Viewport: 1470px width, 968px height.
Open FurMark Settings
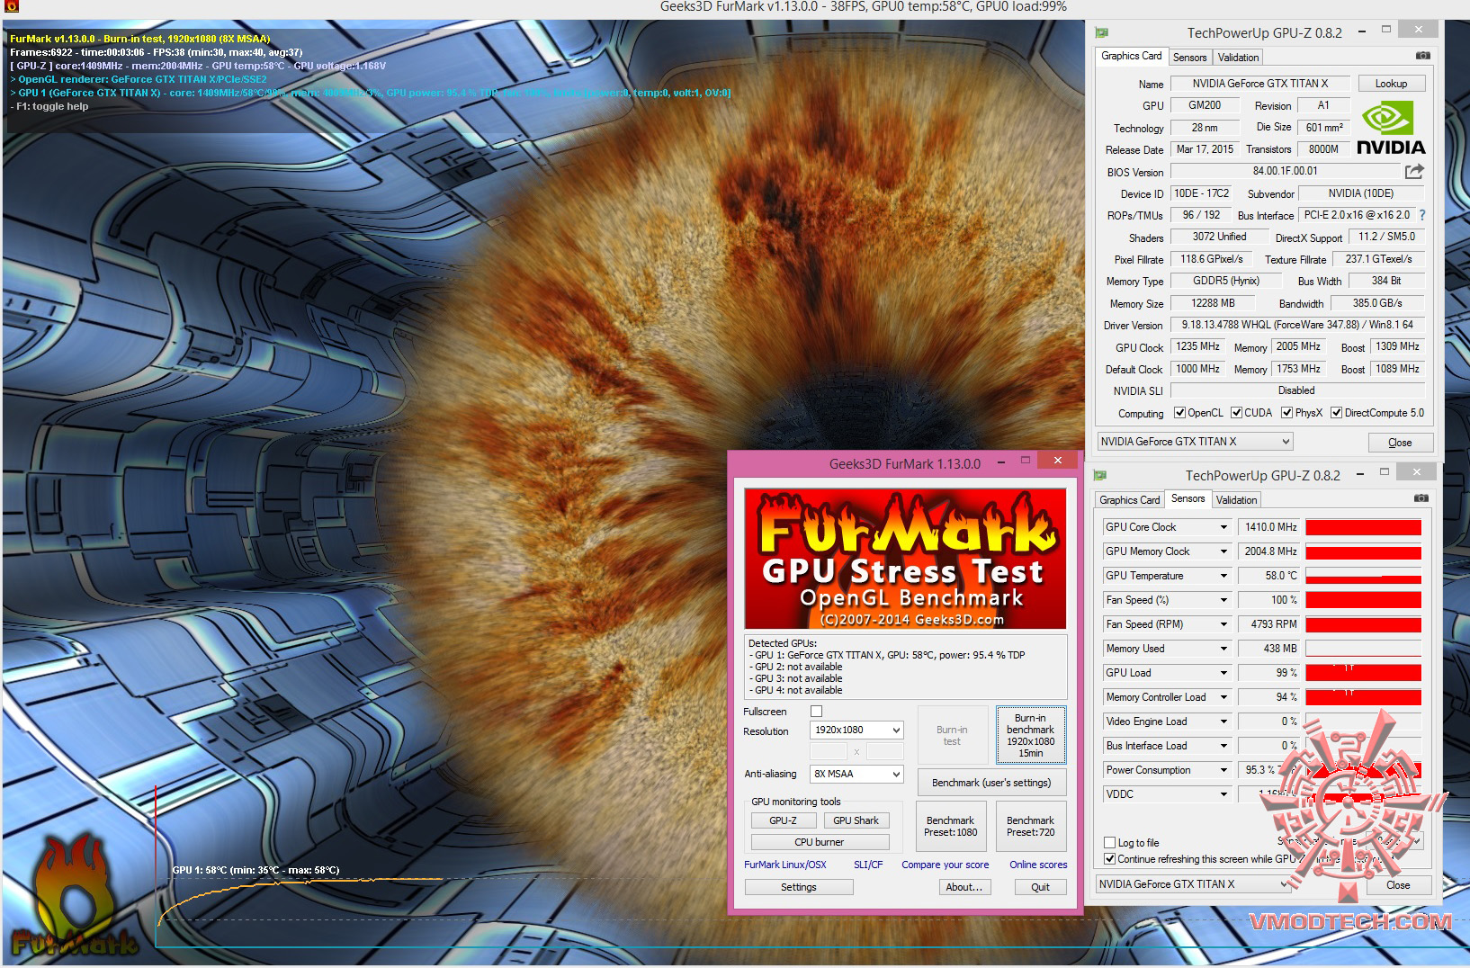point(799,887)
